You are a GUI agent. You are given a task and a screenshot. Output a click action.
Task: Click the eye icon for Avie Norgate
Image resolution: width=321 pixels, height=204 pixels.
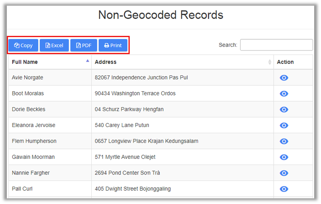[284, 78]
